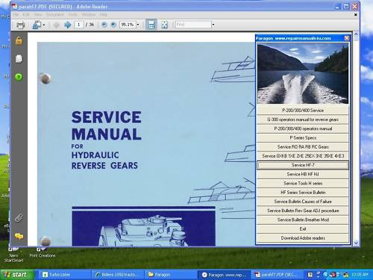Viewport: 373px width, 280px height.
Task: Open Service Bulletin Breather Mod
Action: coord(303,220)
